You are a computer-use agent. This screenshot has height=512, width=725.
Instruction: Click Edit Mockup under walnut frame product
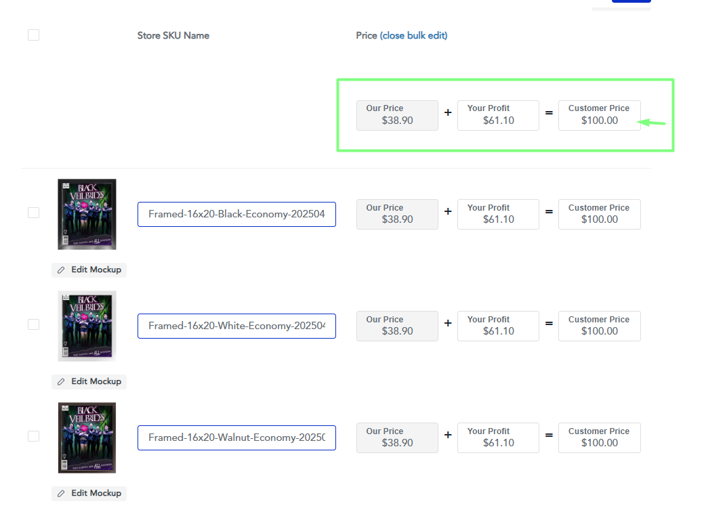click(x=89, y=493)
